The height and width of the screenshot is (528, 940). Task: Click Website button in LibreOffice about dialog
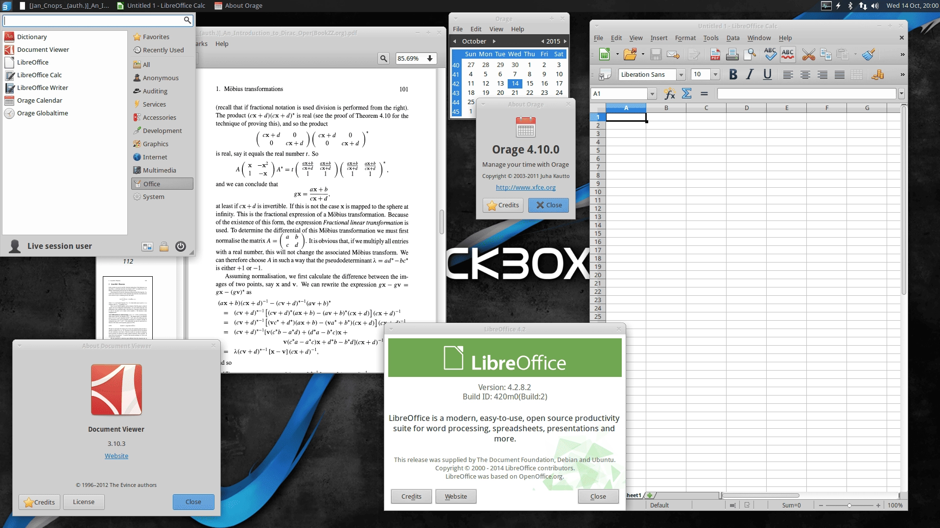tap(456, 497)
